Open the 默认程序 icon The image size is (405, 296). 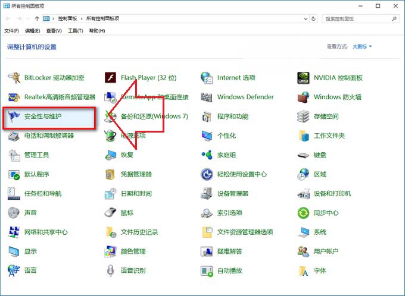14,174
